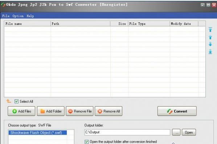Sort list by Path column header

(x=81, y=24)
